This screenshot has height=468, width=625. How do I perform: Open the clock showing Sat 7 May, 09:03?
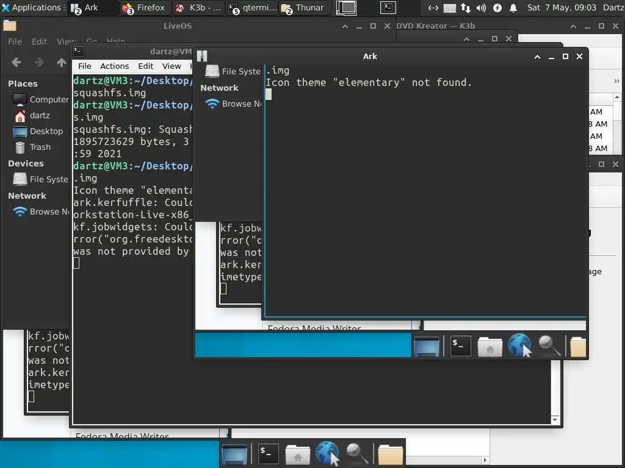562,7
